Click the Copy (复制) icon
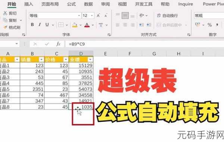Image resolution: width=224 pixels, height=142 pixels. (5, 20)
